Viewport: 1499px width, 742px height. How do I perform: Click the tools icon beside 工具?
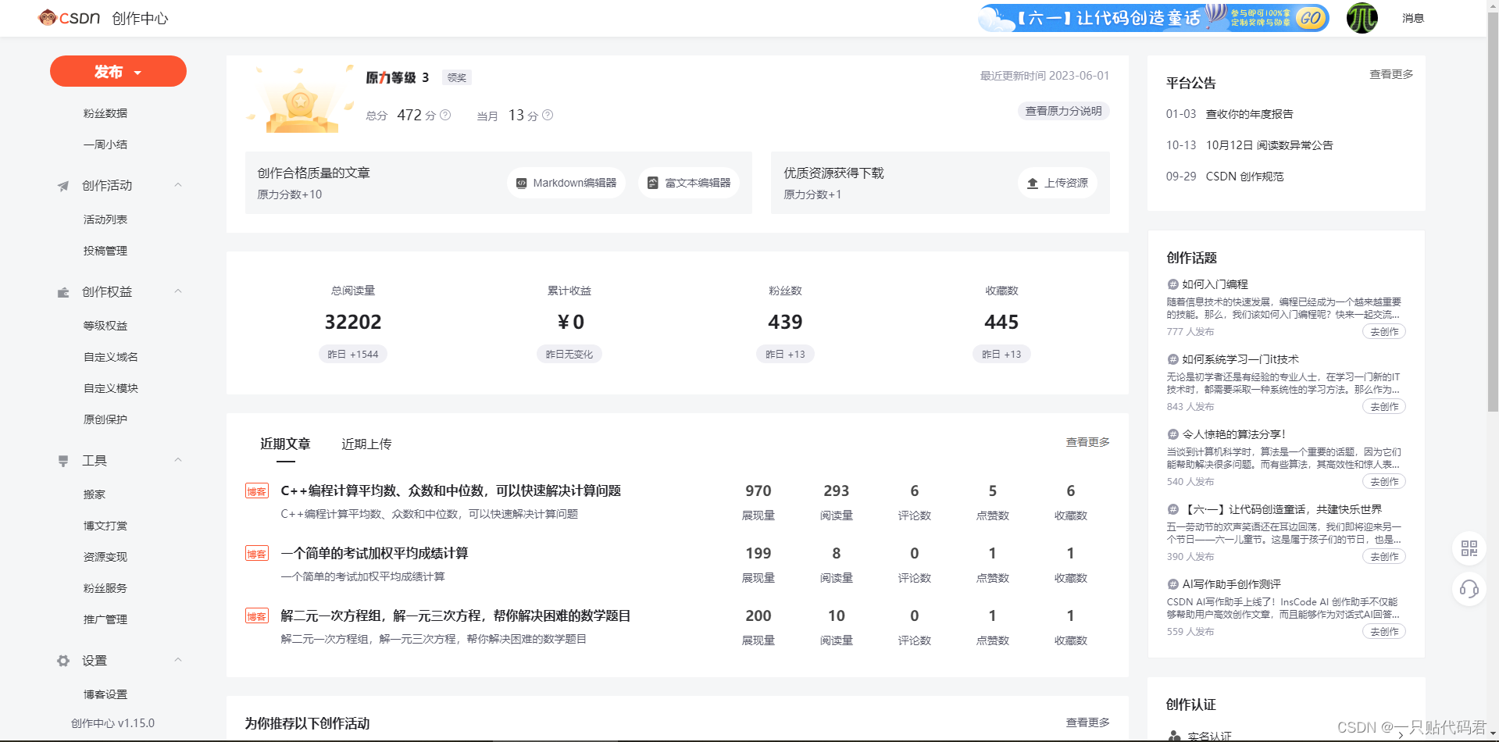point(63,461)
